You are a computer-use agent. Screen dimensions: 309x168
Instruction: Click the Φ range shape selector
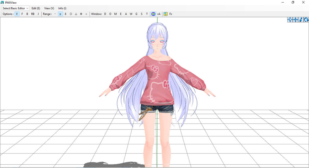click(x=81, y=14)
